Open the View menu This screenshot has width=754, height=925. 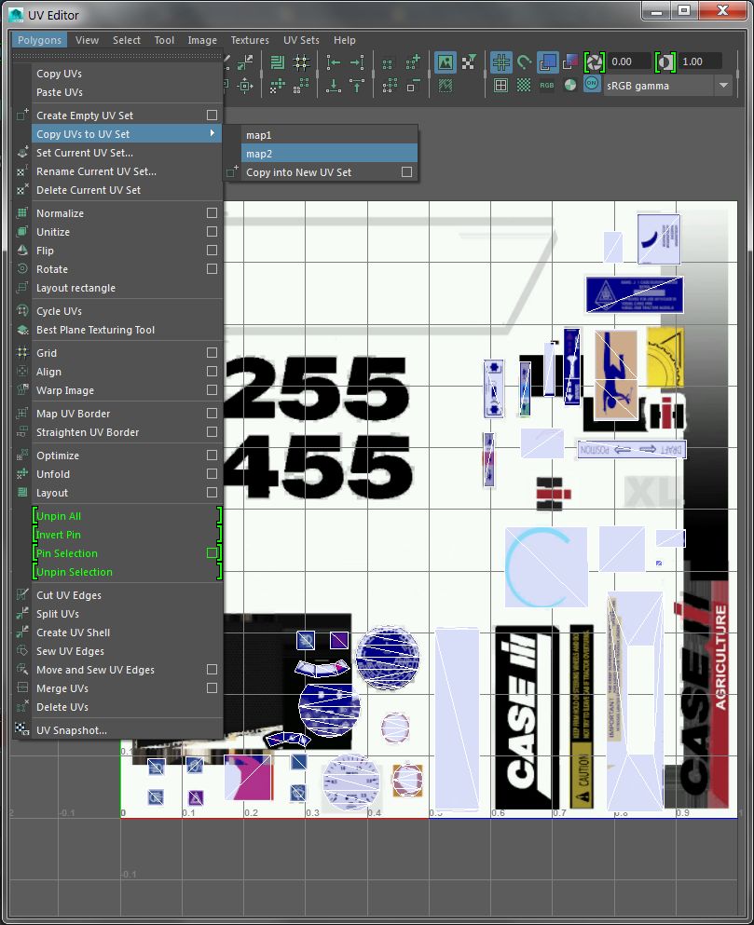coord(87,40)
